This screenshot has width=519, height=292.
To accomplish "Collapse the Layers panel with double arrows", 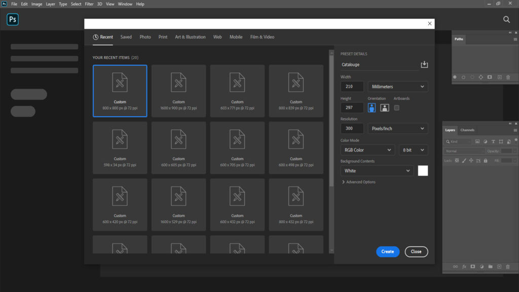I will pyautogui.click(x=510, y=124).
